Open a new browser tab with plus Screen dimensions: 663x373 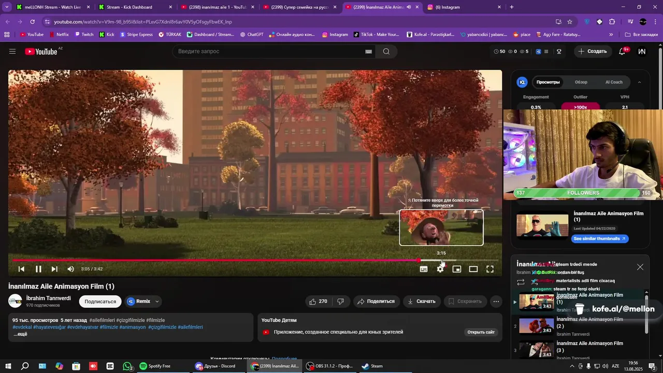click(x=512, y=7)
